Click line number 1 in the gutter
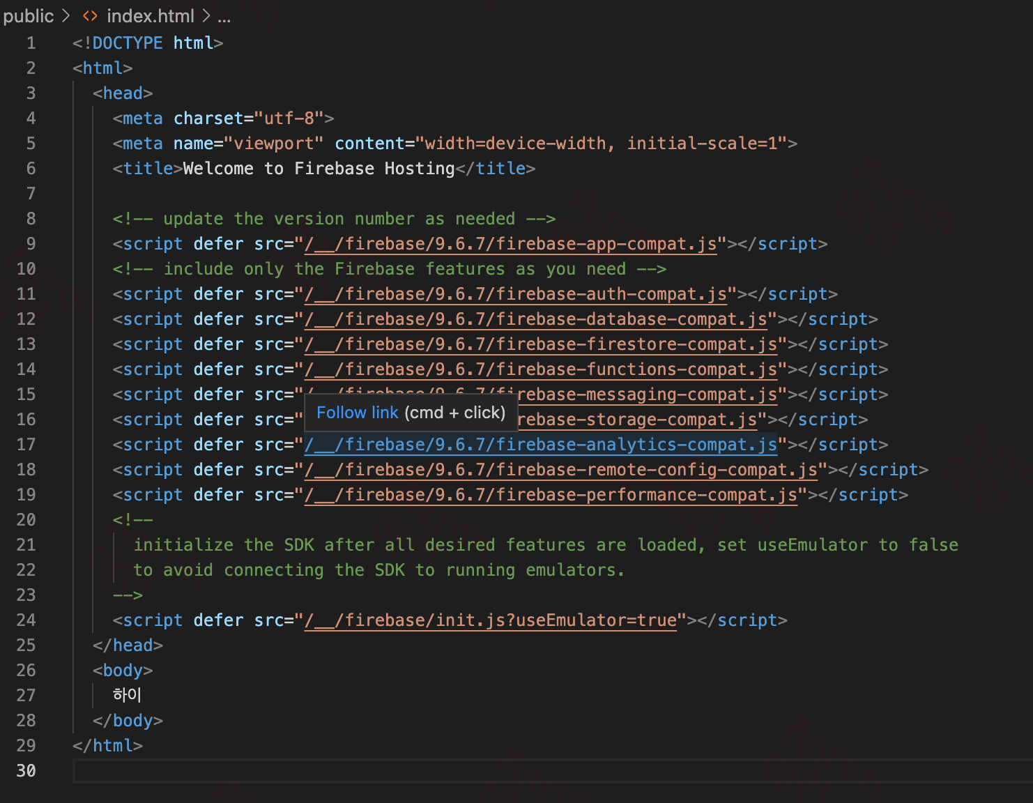Screen dimensions: 1033x803 point(31,43)
